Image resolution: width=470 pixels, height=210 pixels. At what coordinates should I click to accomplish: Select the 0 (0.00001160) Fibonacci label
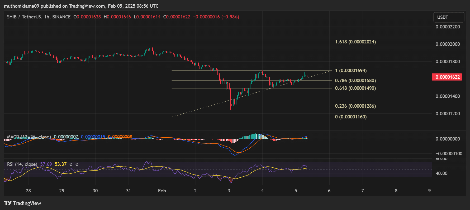(351, 117)
